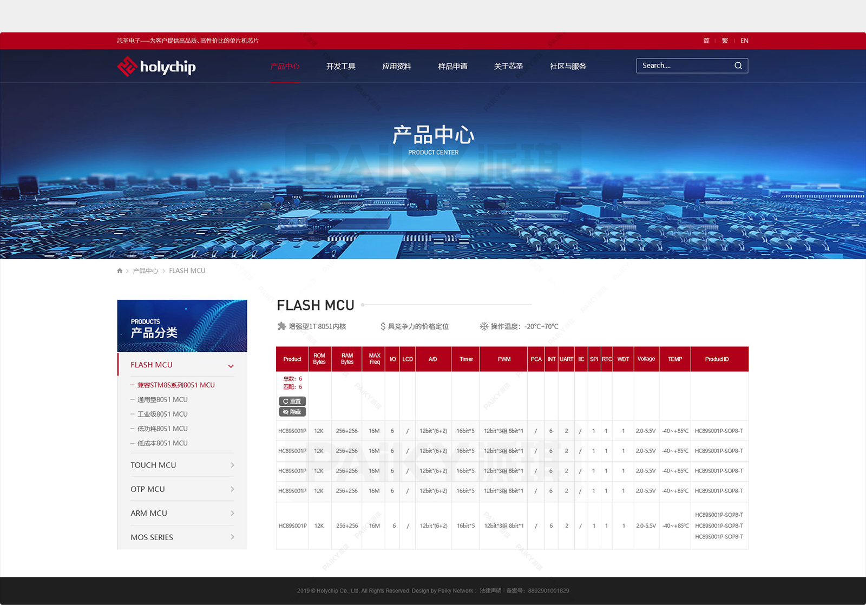
Task: Expand the MOS SERIES category
Action: coord(232,537)
